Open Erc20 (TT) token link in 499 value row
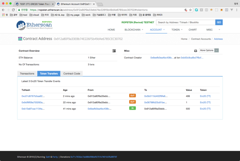 [205, 96]
